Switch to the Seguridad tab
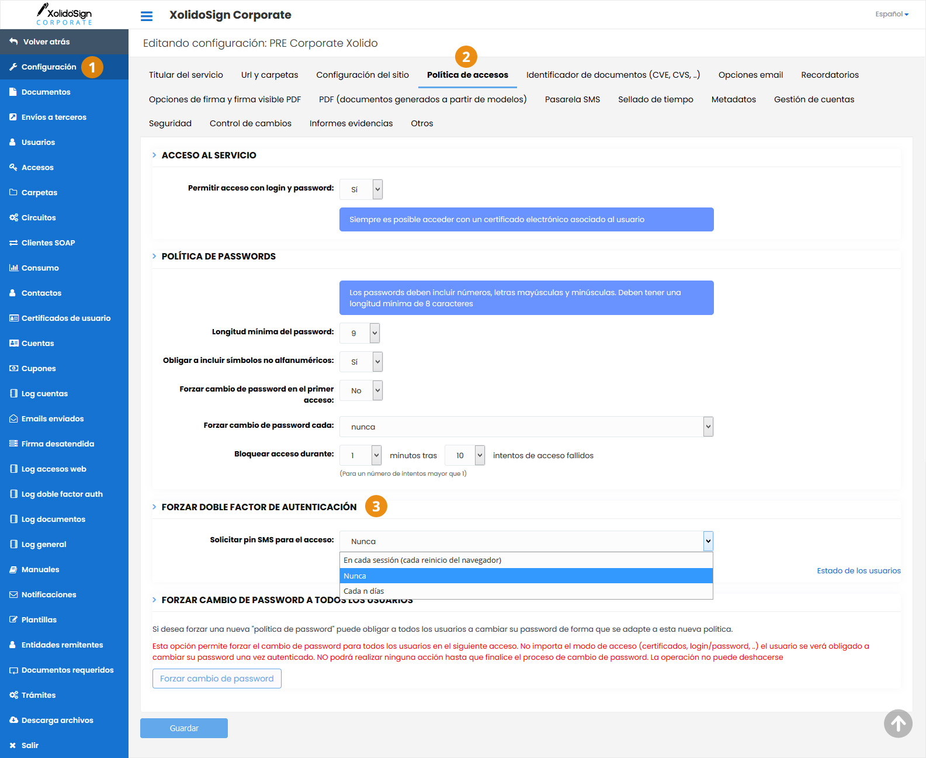This screenshot has width=926, height=758. [x=170, y=123]
